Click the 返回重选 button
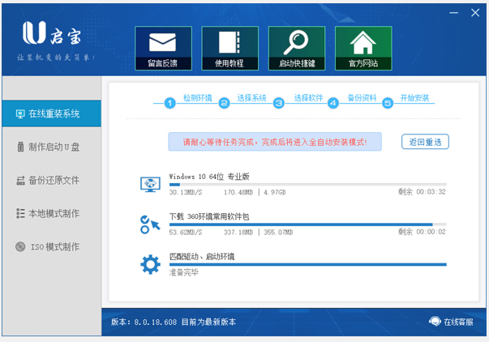The width and height of the screenshot is (489, 342). click(425, 142)
